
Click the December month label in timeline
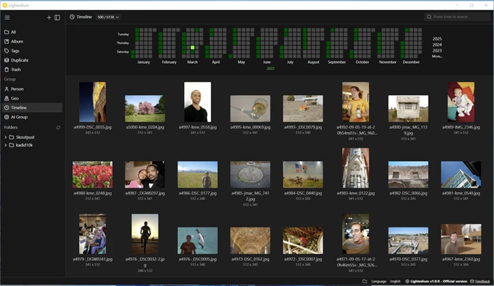pos(411,62)
